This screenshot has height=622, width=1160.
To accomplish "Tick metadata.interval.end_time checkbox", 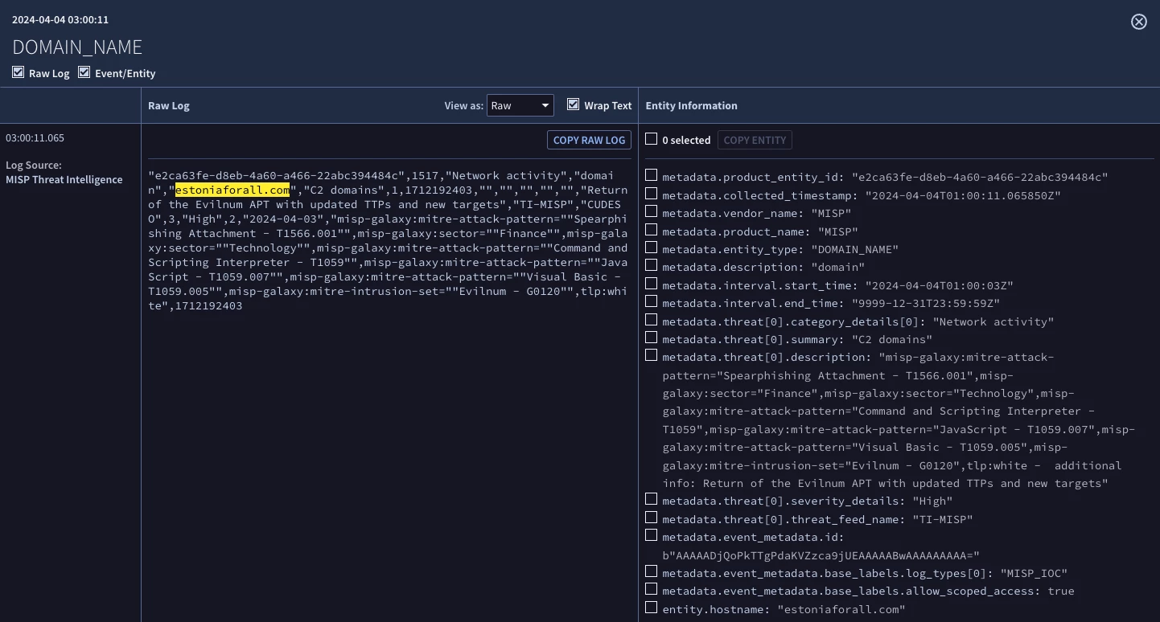I will (652, 301).
